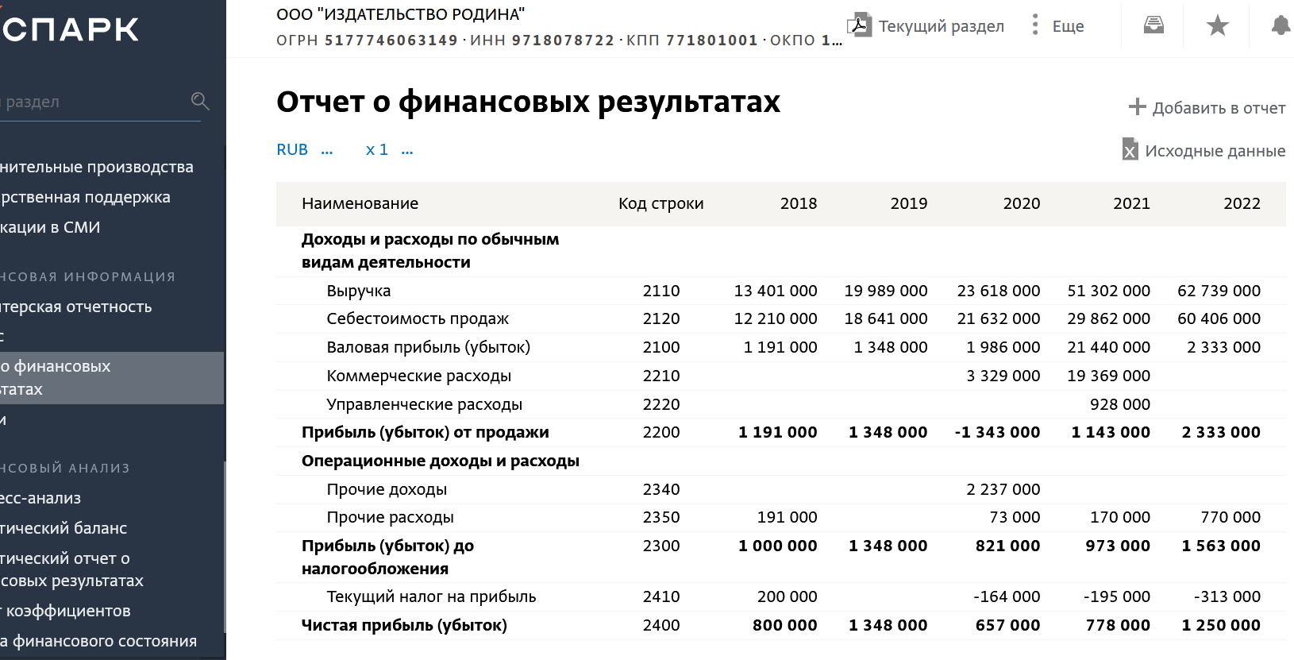Click the Отчет о финансовых результатах heading
The height and width of the screenshot is (660, 1294).
pyautogui.click(x=528, y=102)
